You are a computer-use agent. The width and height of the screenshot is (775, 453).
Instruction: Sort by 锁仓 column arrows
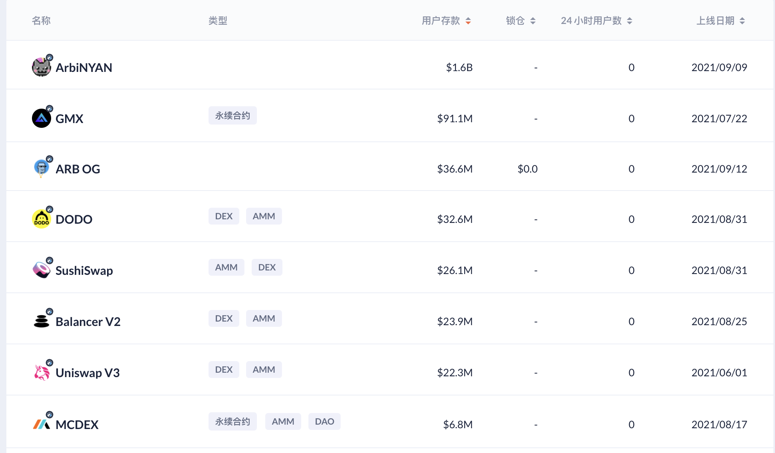pos(533,21)
